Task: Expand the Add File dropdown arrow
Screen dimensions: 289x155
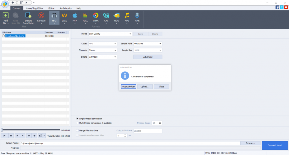Action: click(x=8, y=24)
